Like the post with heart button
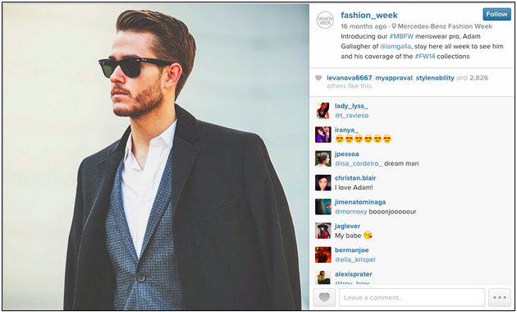This screenshot has width=517, height=312. pyautogui.click(x=324, y=297)
